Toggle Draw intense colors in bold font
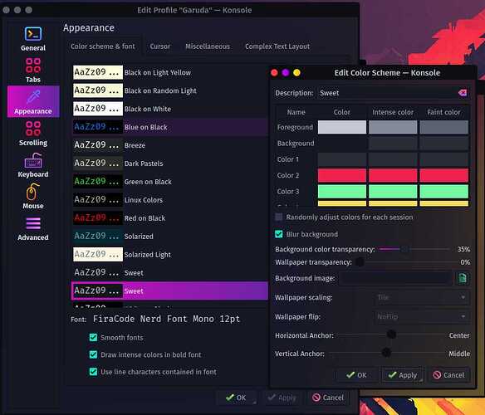Image resolution: width=485 pixels, height=415 pixels. 93,354
